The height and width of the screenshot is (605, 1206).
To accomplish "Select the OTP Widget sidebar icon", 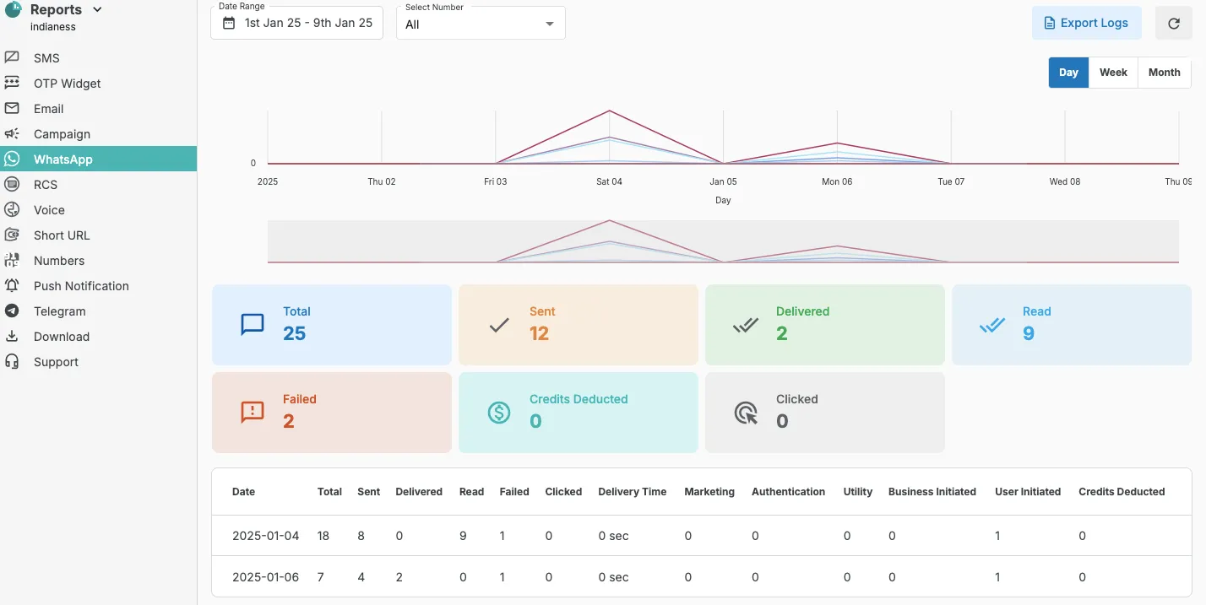I will point(12,84).
